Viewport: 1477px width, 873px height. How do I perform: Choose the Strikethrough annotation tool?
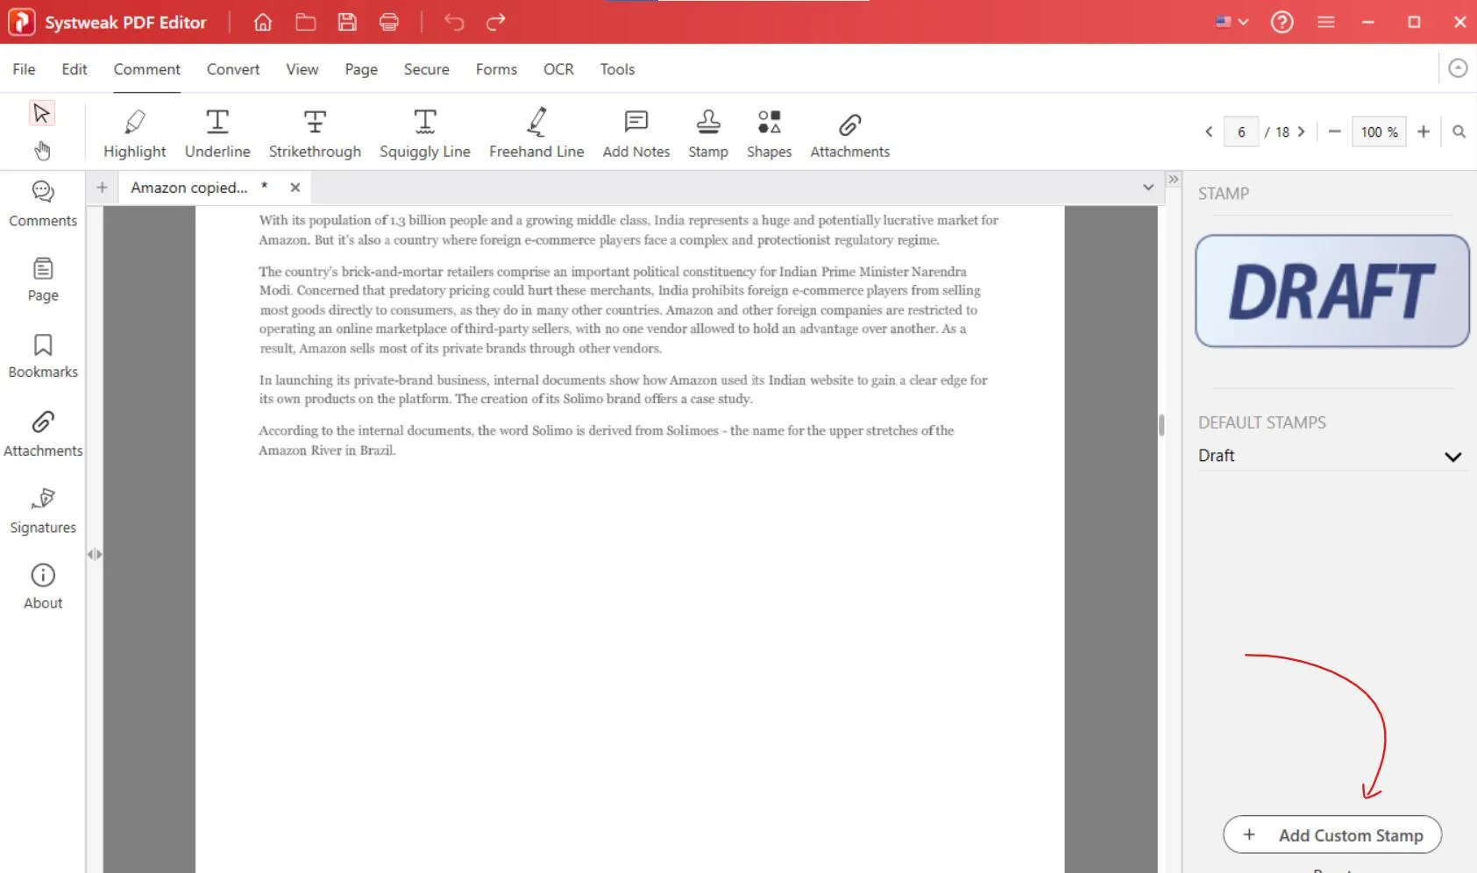point(315,133)
